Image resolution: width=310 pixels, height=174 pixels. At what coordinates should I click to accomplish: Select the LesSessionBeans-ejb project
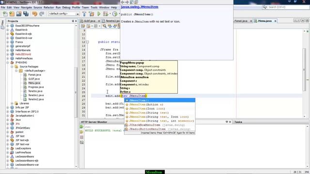(x=27, y=160)
